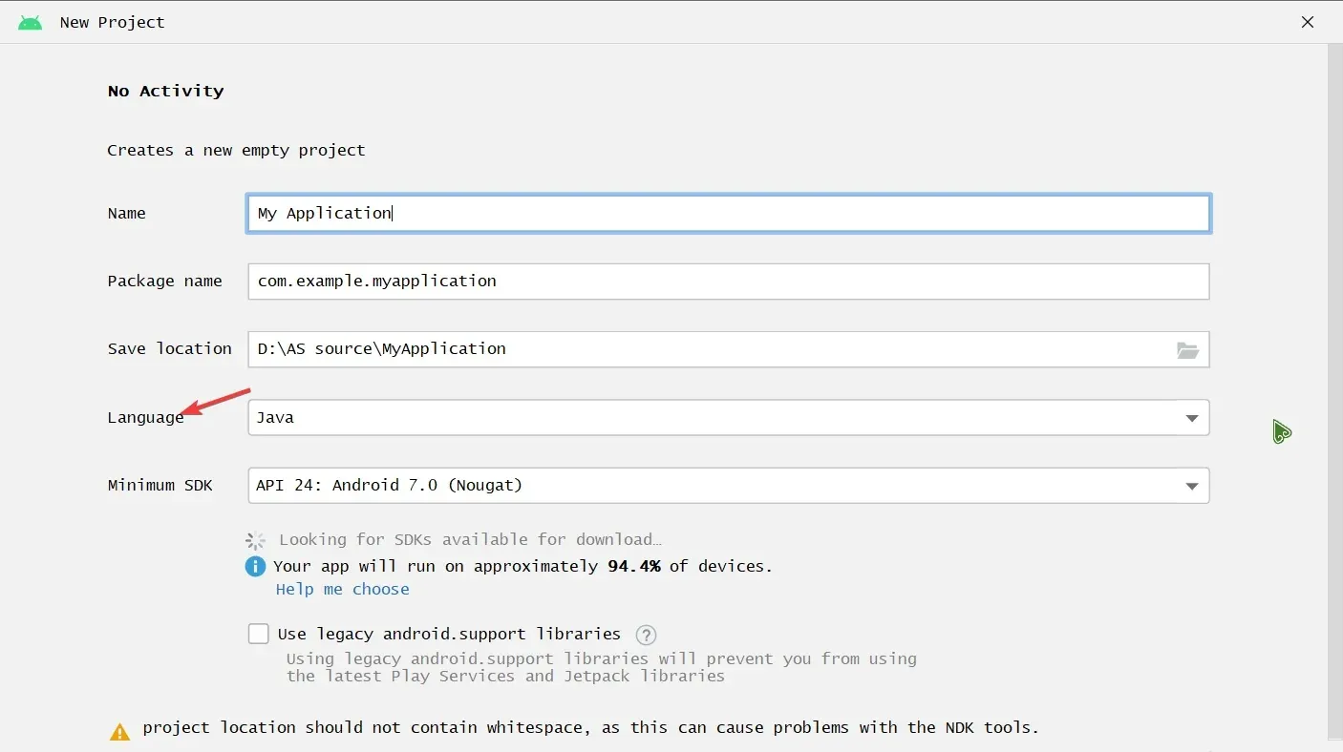Click the SDK loading spinner icon
This screenshot has width=1343, height=752.
coord(255,540)
